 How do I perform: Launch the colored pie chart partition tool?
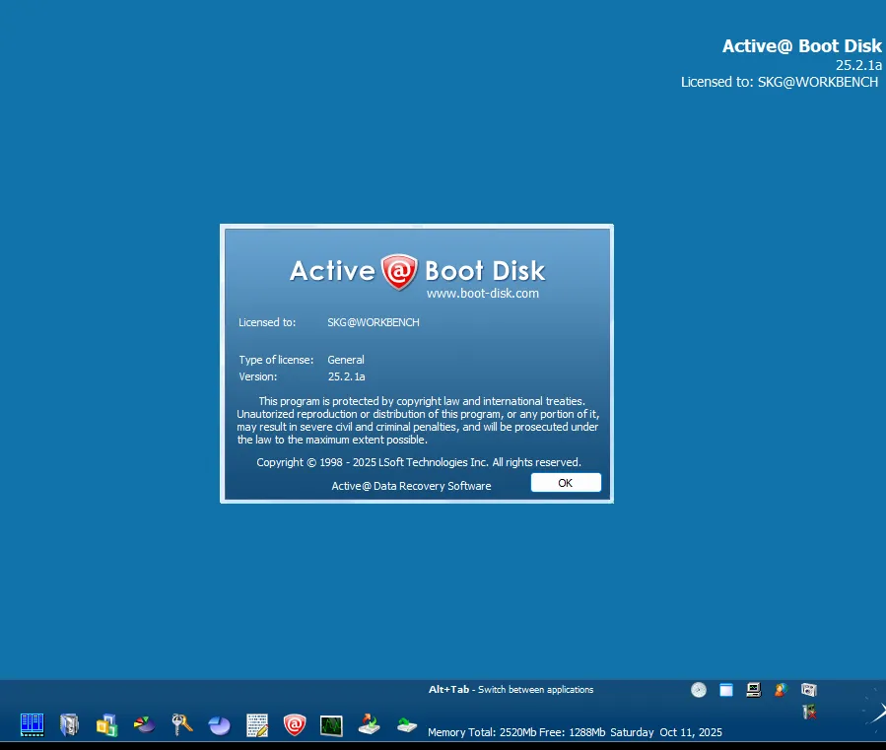pos(144,724)
